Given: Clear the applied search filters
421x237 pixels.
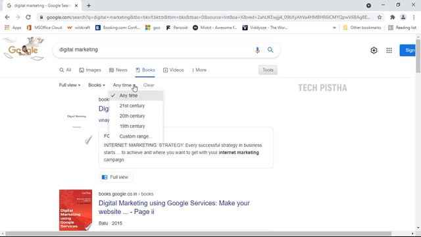Looking at the screenshot, I should pyautogui.click(x=149, y=85).
